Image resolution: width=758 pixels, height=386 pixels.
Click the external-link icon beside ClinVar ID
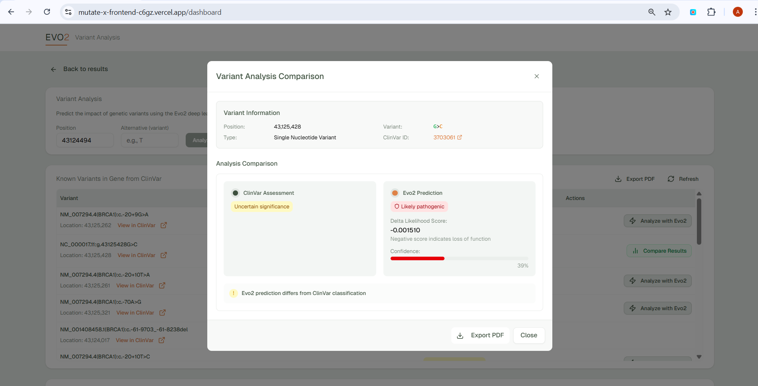click(x=460, y=137)
